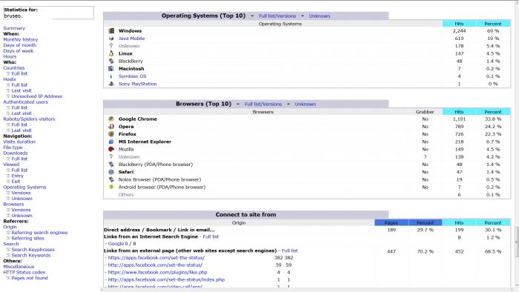Viewport: 519px width, 292px height.
Task: Open Robots/Spiders visitors in sidebar
Action: 29,119
